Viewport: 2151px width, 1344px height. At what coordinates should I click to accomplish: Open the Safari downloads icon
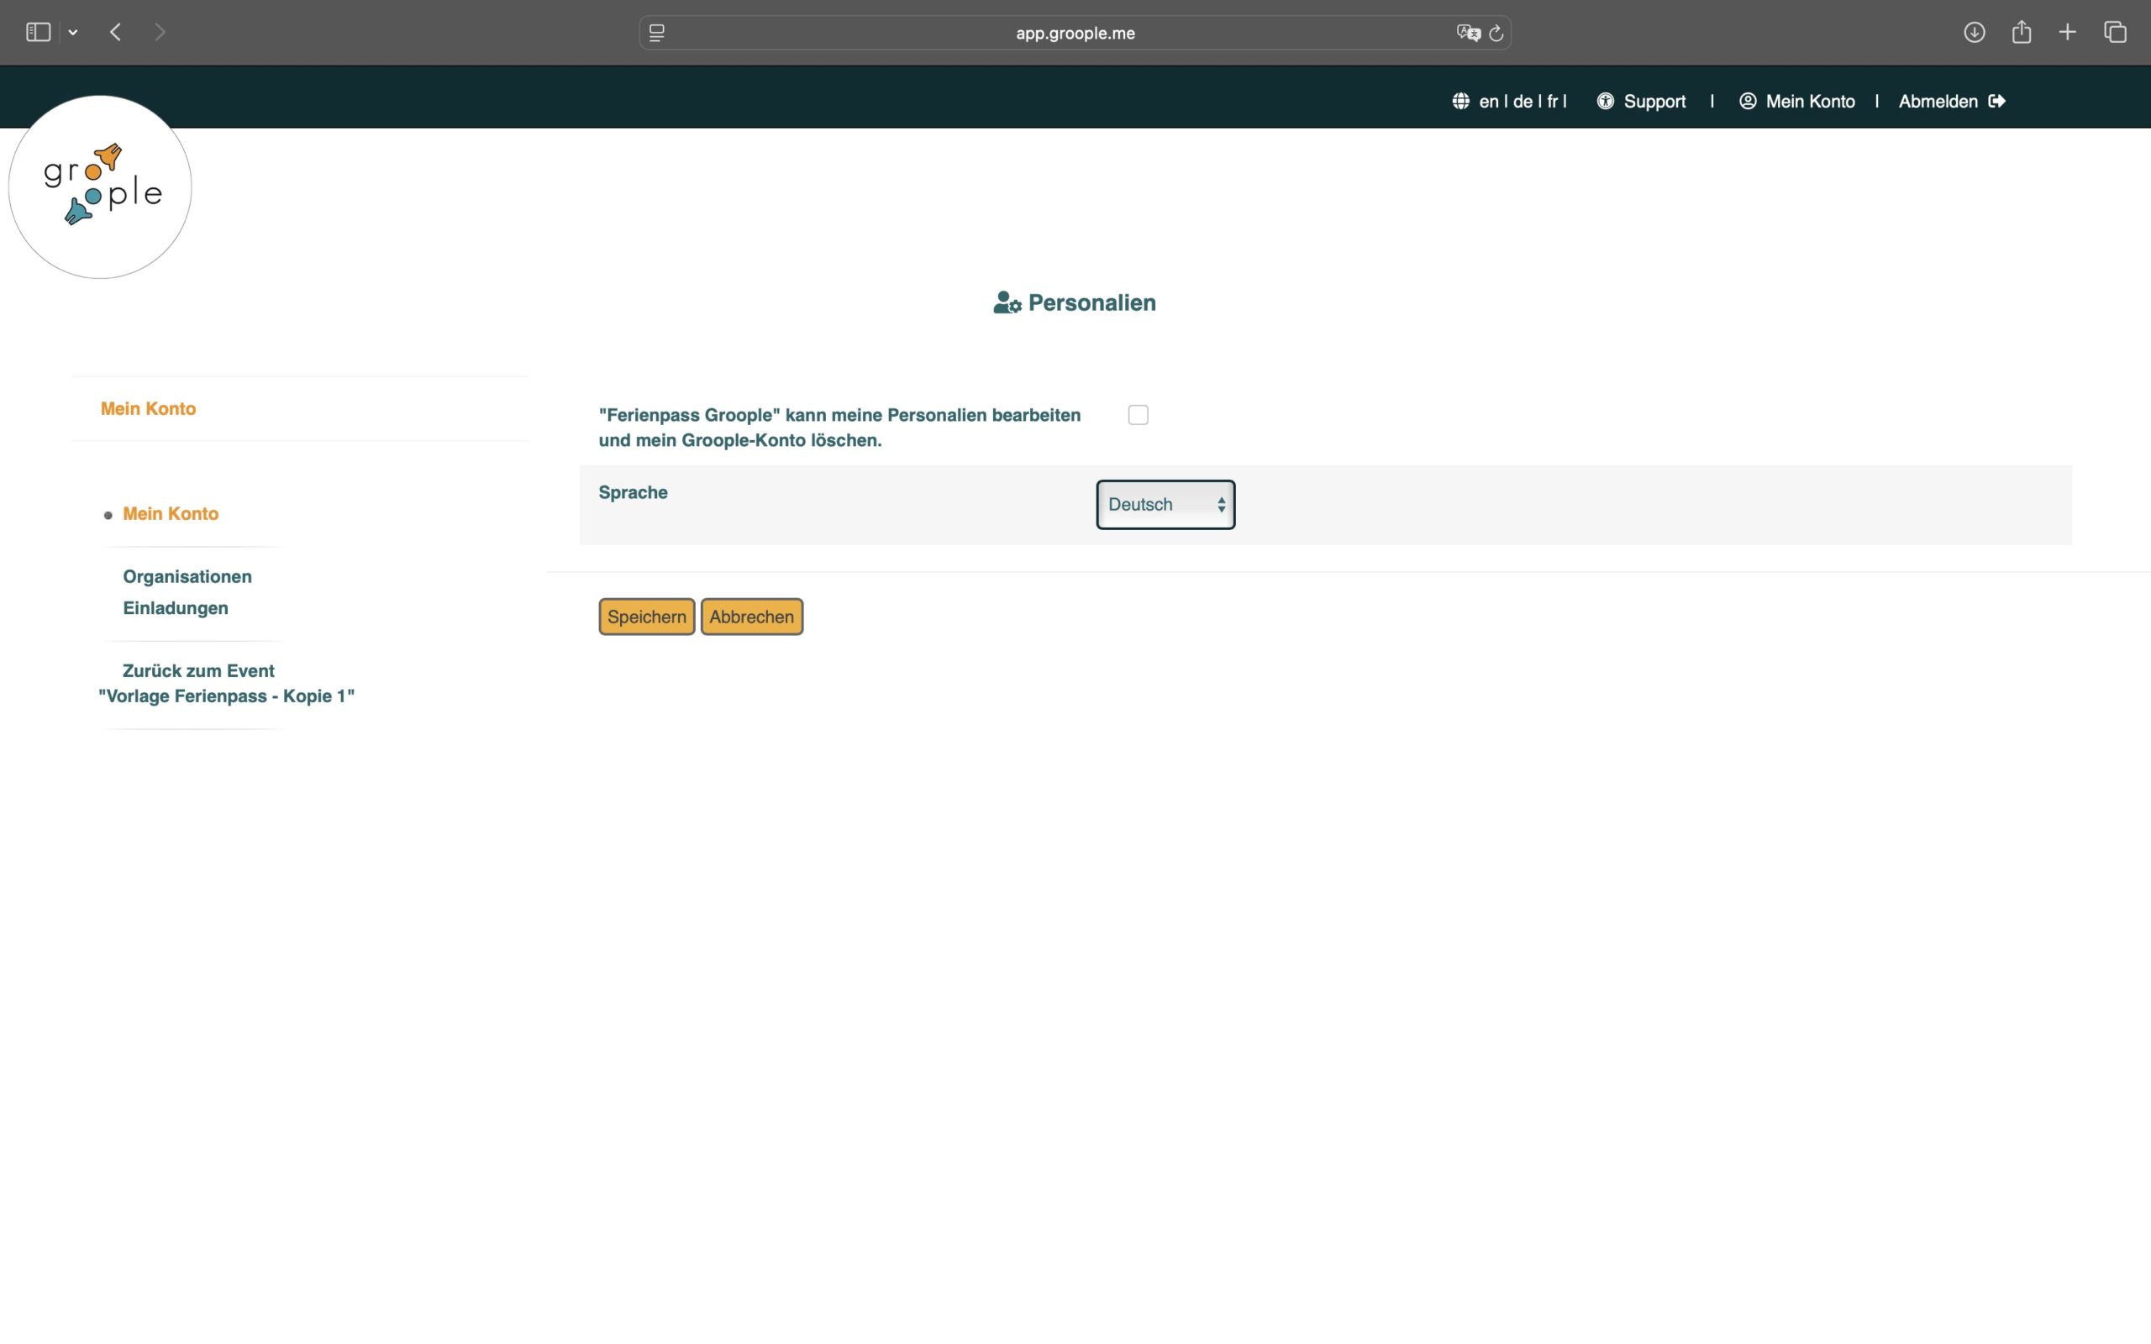pos(1974,33)
